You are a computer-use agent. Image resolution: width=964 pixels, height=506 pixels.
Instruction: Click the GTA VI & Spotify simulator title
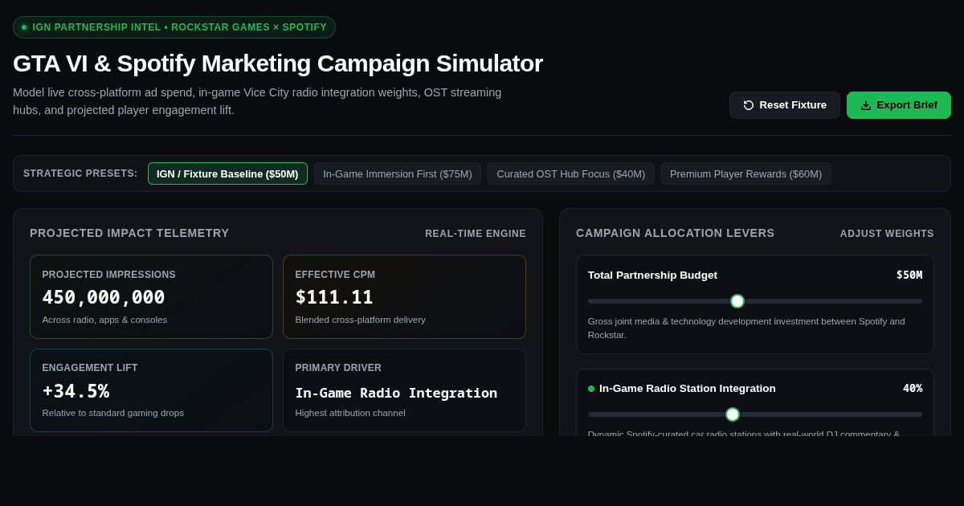tap(278, 63)
